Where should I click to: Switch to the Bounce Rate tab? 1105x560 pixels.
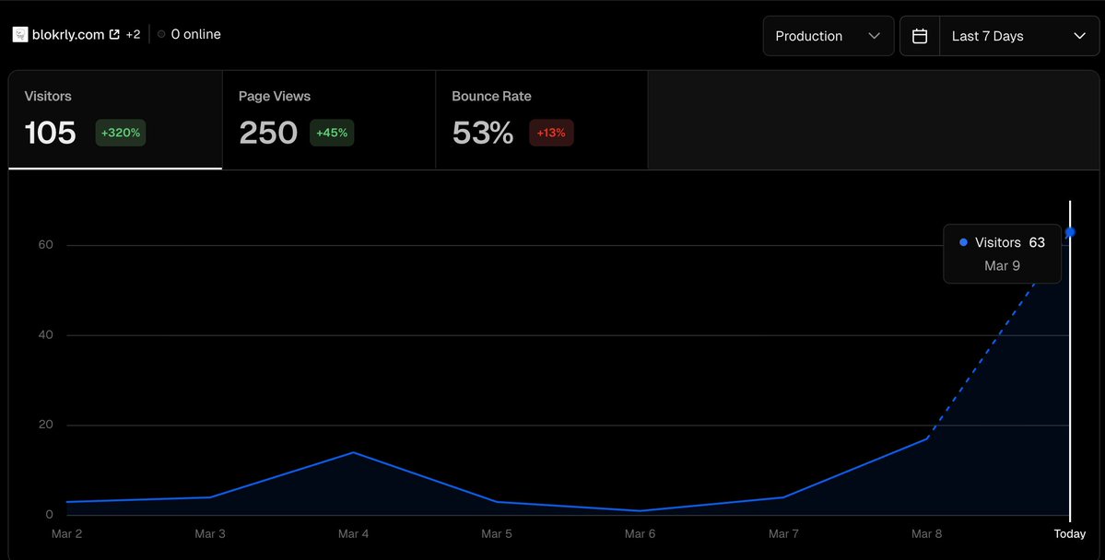542,120
